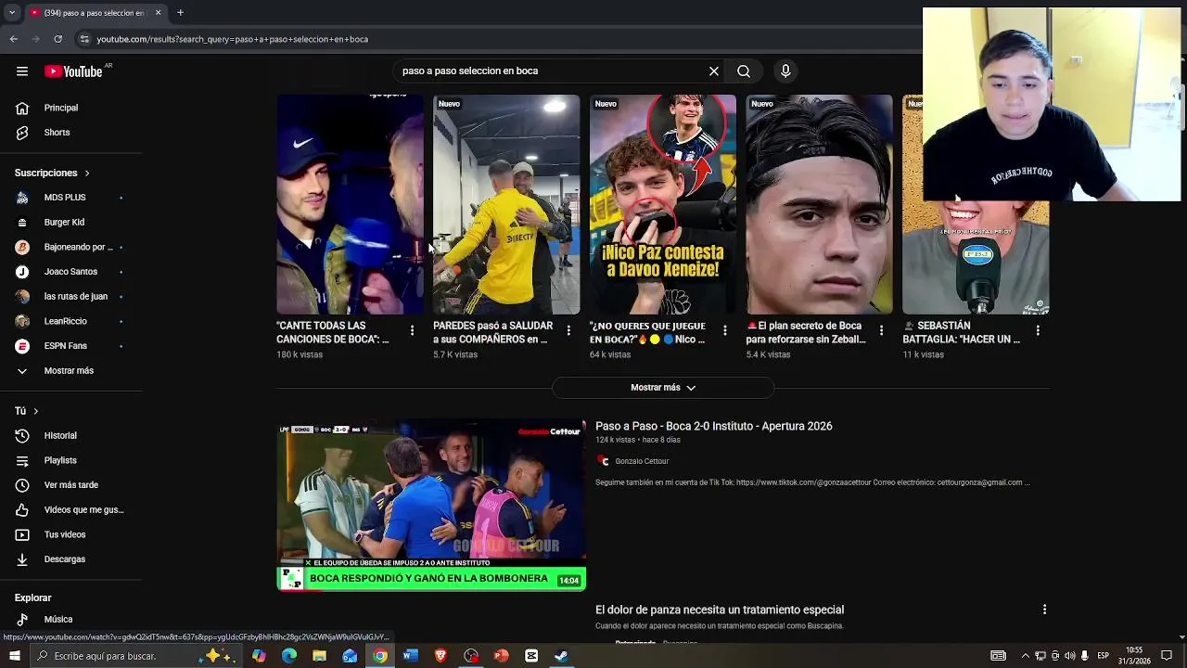Open Windows notification center

pyautogui.click(x=1167, y=656)
